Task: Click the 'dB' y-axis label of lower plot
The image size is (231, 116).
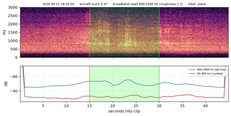Action: 6,84
